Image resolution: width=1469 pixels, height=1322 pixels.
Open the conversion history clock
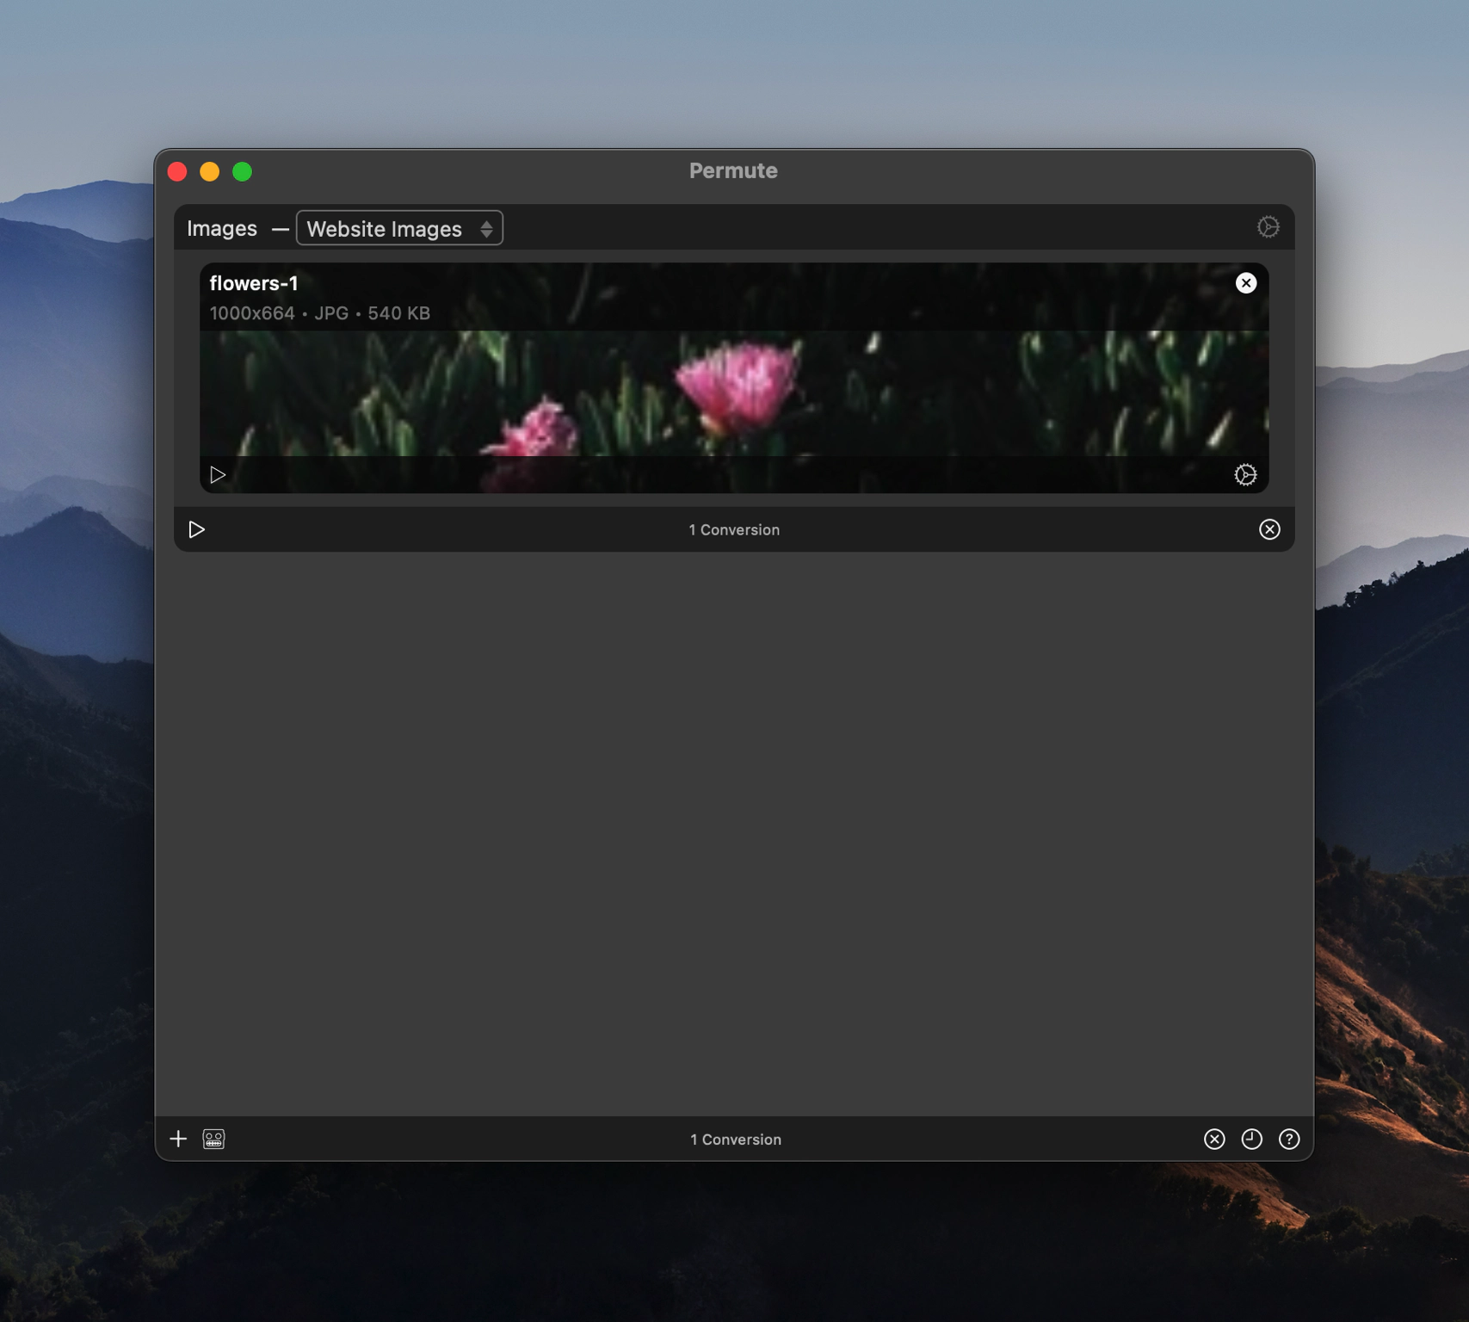(x=1251, y=1139)
